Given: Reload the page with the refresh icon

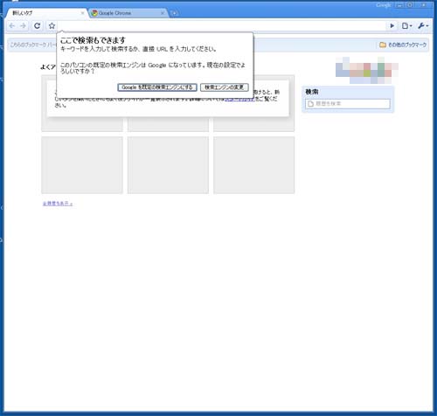Looking at the screenshot, I should click(x=37, y=26).
